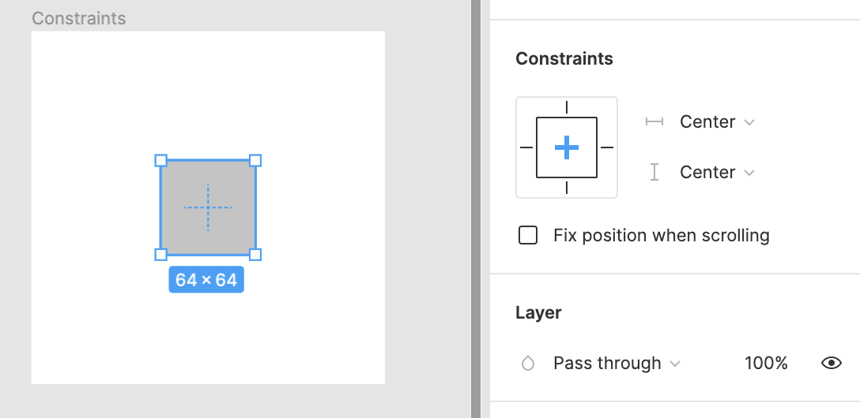Open the Pass through blend mode dropdown

click(x=617, y=364)
